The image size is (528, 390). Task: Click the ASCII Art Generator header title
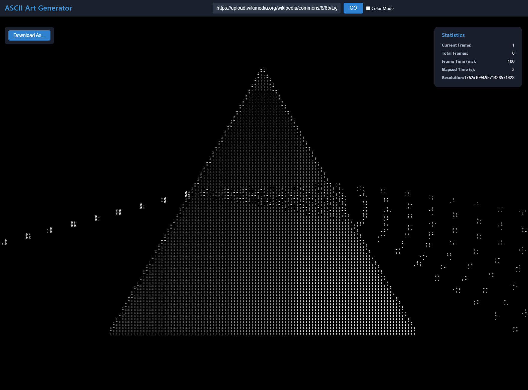tap(38, 8)
